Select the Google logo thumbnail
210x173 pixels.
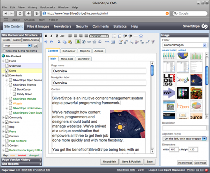point(183,80)
